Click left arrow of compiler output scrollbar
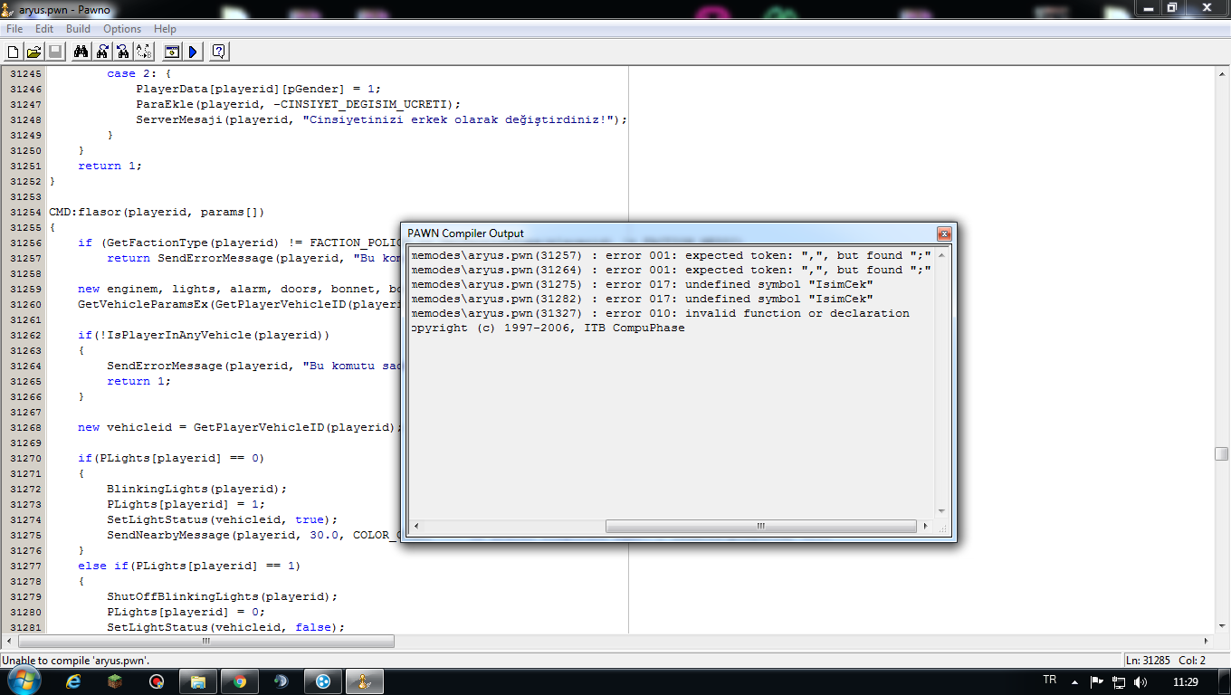Screen dimensions: 1231x695 click(x=415, y=526)
